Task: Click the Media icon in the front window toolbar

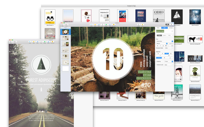Action: (110, 25)
